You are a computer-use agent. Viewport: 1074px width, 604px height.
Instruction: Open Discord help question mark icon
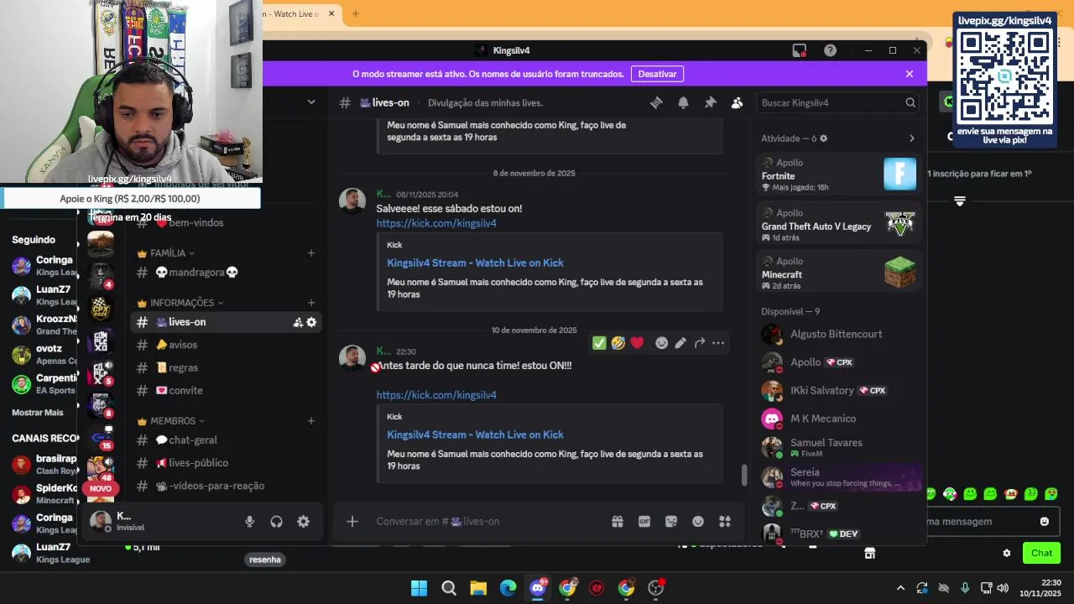(x=830, y=50)
